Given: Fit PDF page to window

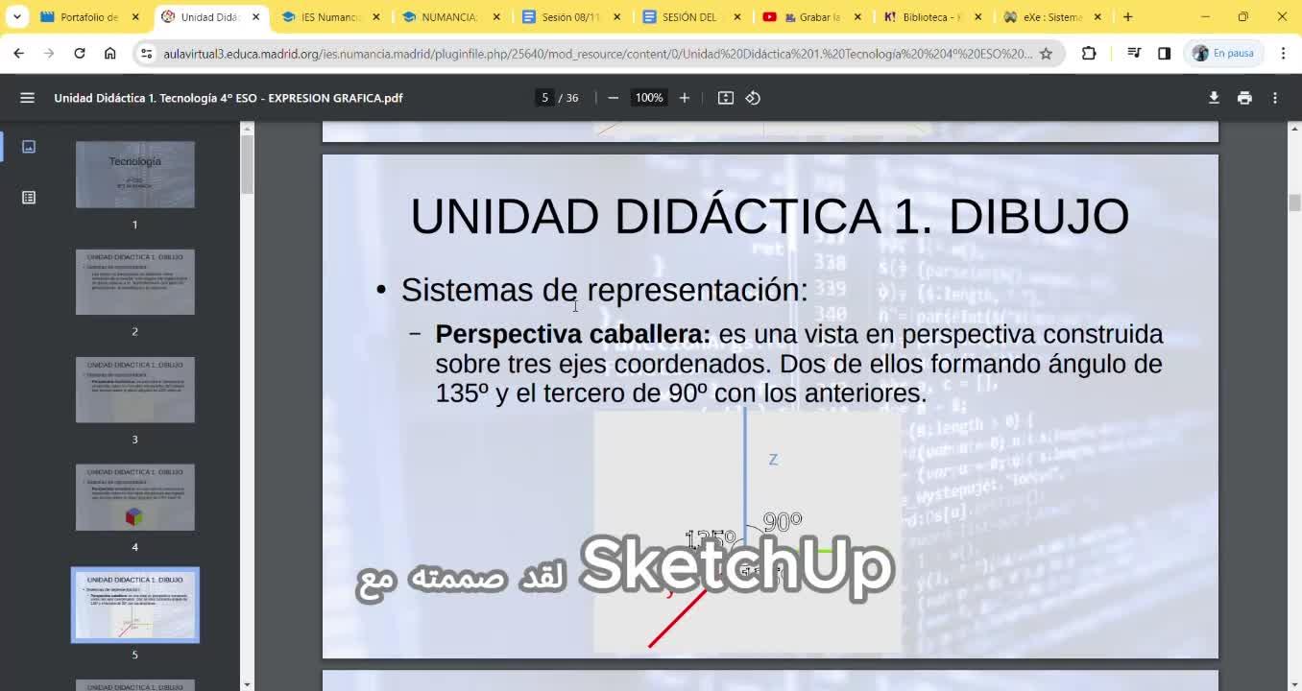Looking at the screenshot, I should click(x=726, y=98).
